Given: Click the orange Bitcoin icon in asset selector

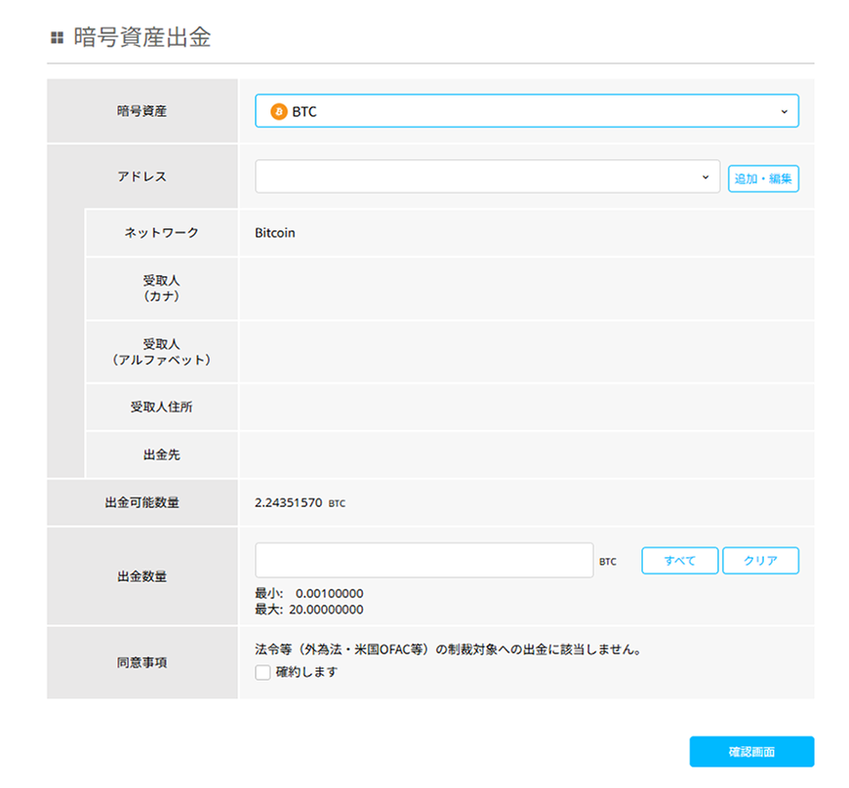Looking at the screenshot, I should [279, 112].
